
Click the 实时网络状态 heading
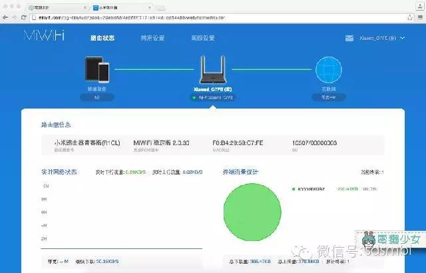[x=59, y=172]
